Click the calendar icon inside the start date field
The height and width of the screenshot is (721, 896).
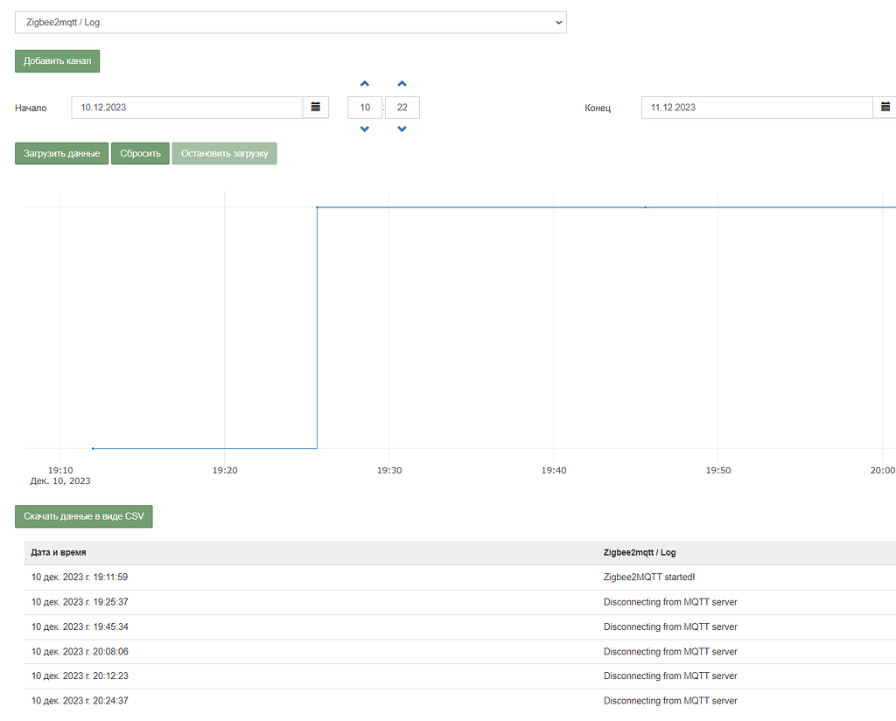tap(316, 107)
